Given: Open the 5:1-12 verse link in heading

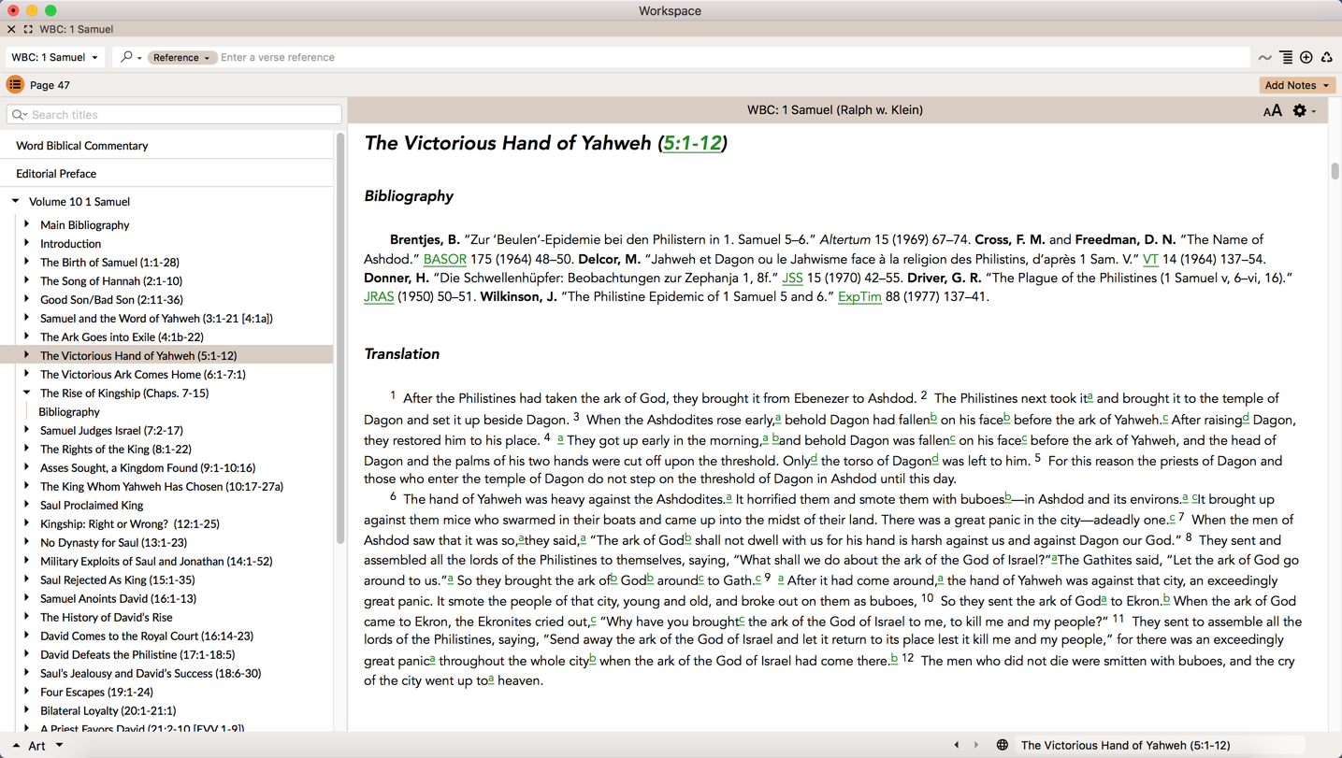Looking at the screenshot, I should tap(692, 143).
